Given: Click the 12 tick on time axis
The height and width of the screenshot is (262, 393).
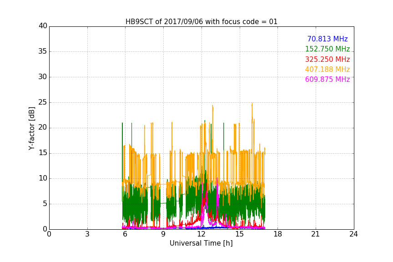Looking at the screenshot, I should 202,234.
